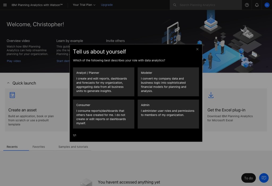The width and height of the screenshot is (272, 186).
Task: Click the Create an asset icon
Action: point(12,95)
